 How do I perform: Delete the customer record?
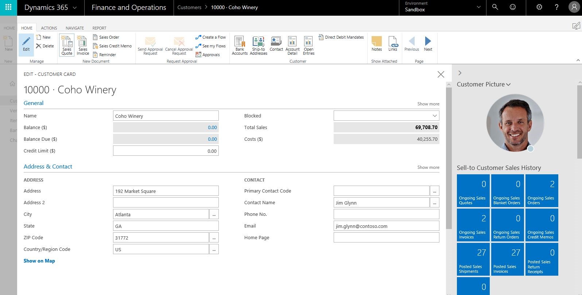[45, 46]
